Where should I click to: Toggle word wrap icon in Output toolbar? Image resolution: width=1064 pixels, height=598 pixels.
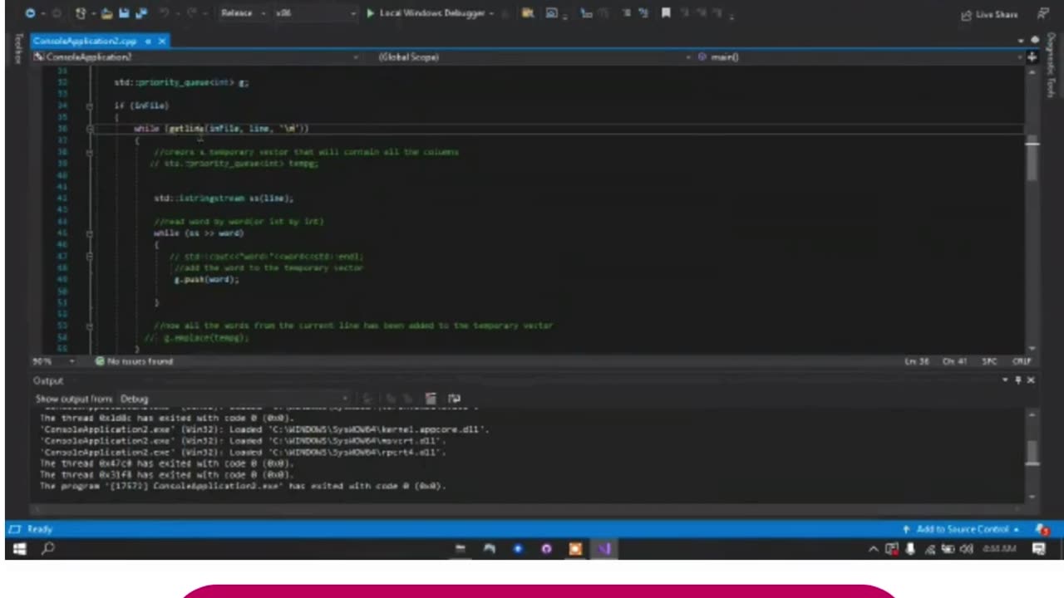pyautogui.click(x=454, y=399)
